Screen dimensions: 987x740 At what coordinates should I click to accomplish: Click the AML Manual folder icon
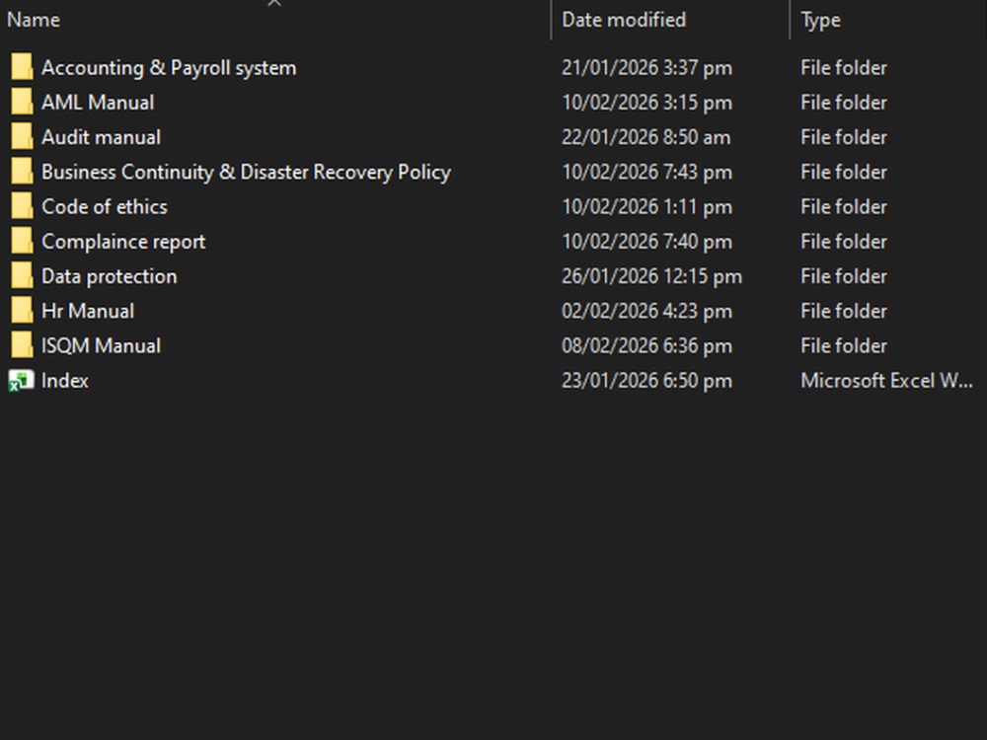point(22,102)
